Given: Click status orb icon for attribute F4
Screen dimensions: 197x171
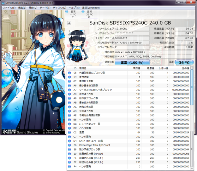Looking at the screenshot, I should point(69,167).
